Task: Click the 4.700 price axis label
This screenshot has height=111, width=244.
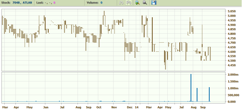Action: (232, 43)
